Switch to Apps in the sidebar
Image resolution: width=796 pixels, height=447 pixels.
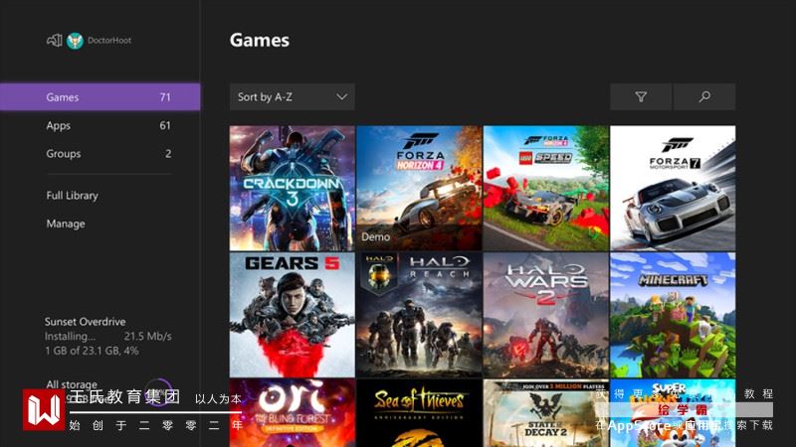(100, 125)
